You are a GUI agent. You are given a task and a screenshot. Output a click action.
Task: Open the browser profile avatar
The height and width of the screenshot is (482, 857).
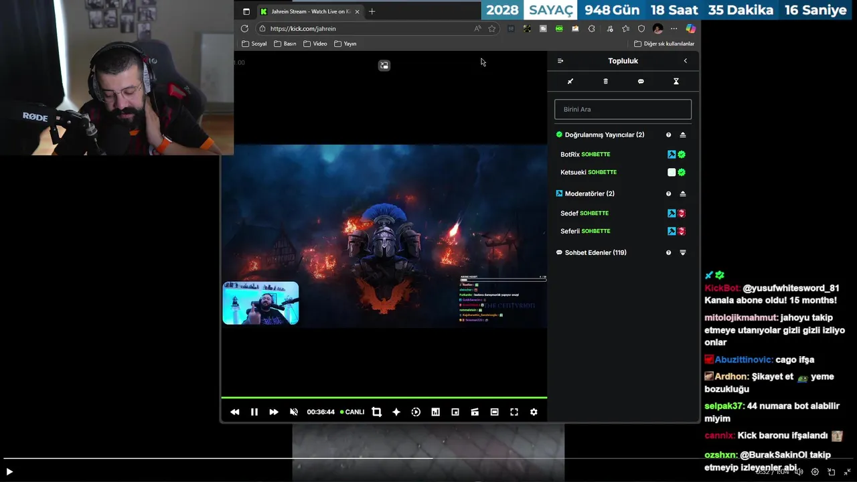pyautogui.click(x=658, y=29)
